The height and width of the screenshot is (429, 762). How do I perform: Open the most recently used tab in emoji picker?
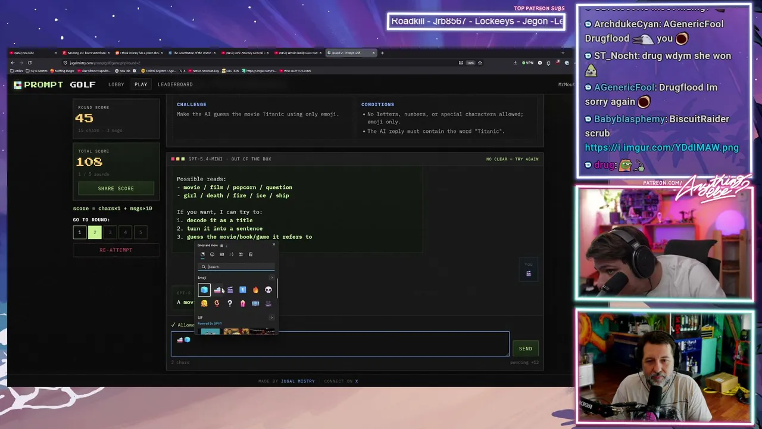click(x=202, y=254)
